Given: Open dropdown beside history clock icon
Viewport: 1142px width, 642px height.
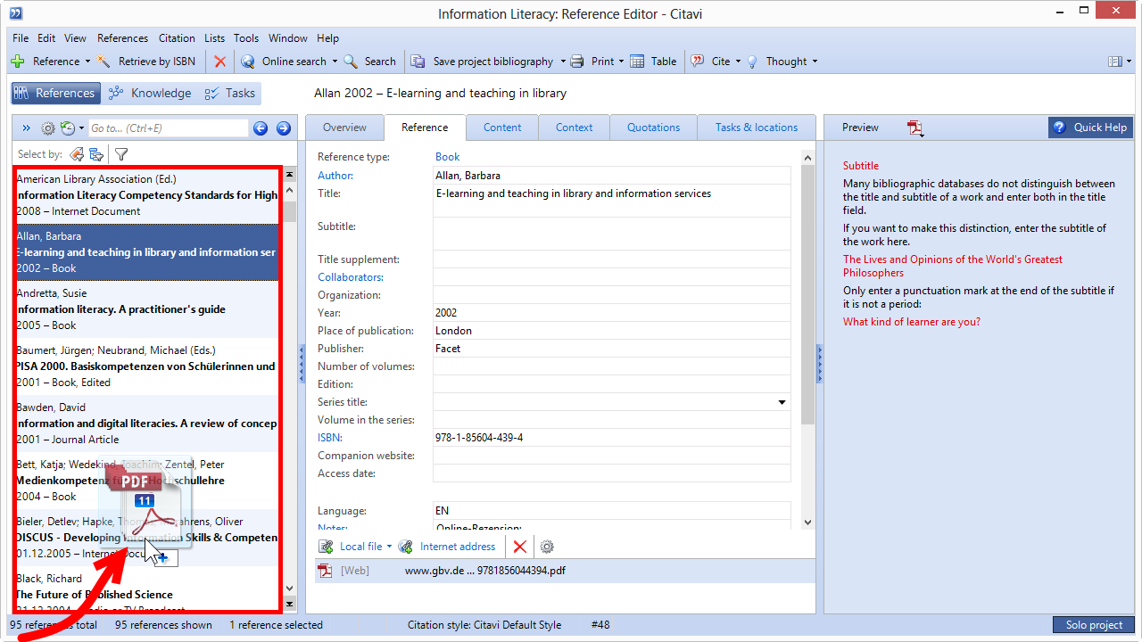Looking at the screenshot, I should tap(79, 128).
